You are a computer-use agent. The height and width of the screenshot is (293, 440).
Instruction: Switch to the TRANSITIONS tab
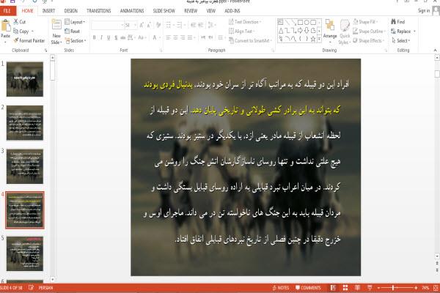click(99, 11)
